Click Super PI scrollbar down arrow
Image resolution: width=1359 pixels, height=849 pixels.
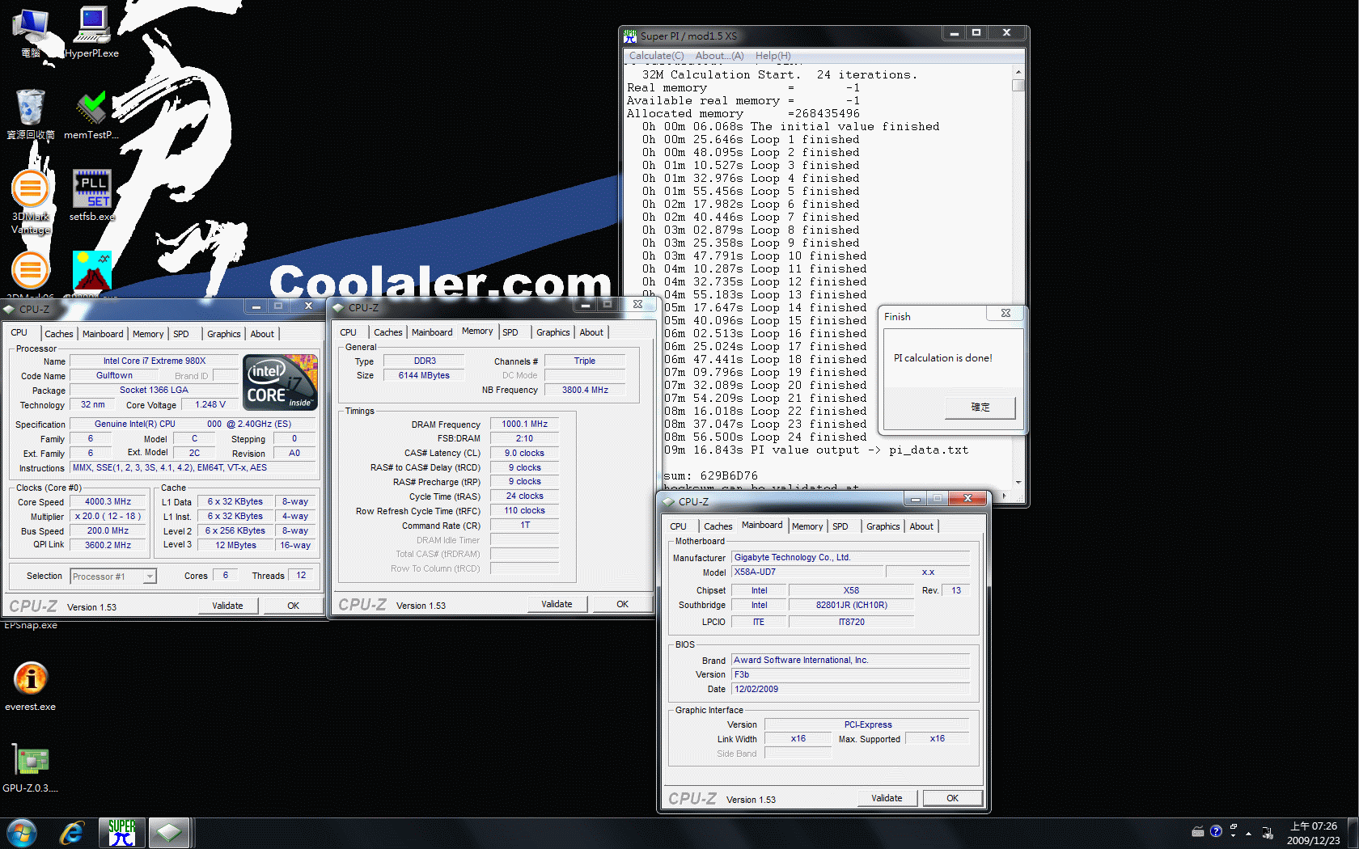coord(1018,483)
